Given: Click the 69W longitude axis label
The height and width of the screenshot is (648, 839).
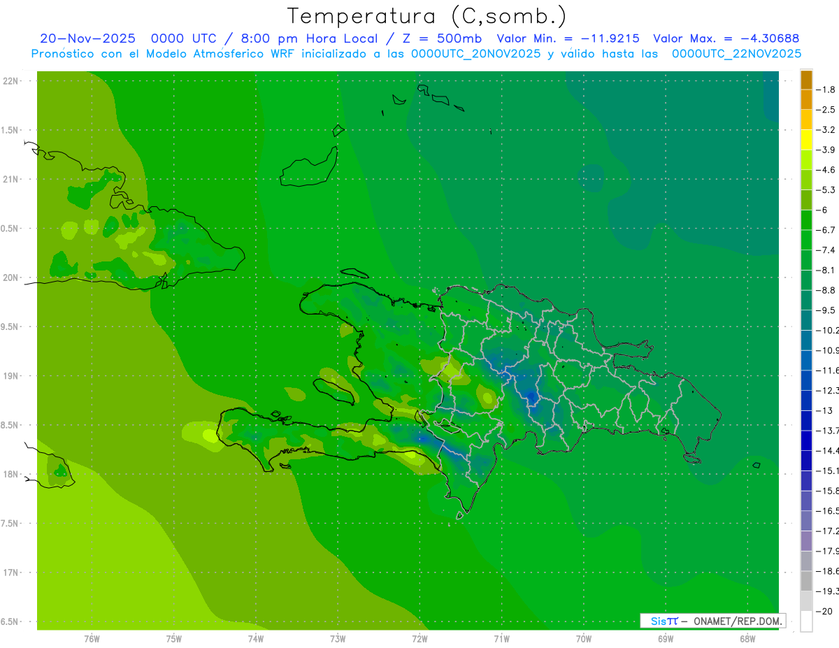Looking at the screenshot, I should (x=666, y=638).
